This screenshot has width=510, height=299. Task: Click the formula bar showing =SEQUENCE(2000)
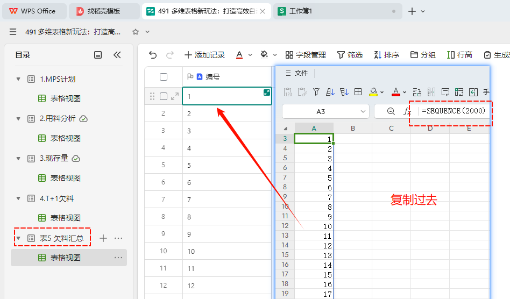click(x=454, y=111)
